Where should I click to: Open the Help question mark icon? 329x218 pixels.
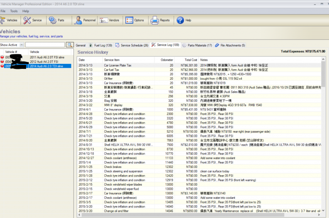180,21
